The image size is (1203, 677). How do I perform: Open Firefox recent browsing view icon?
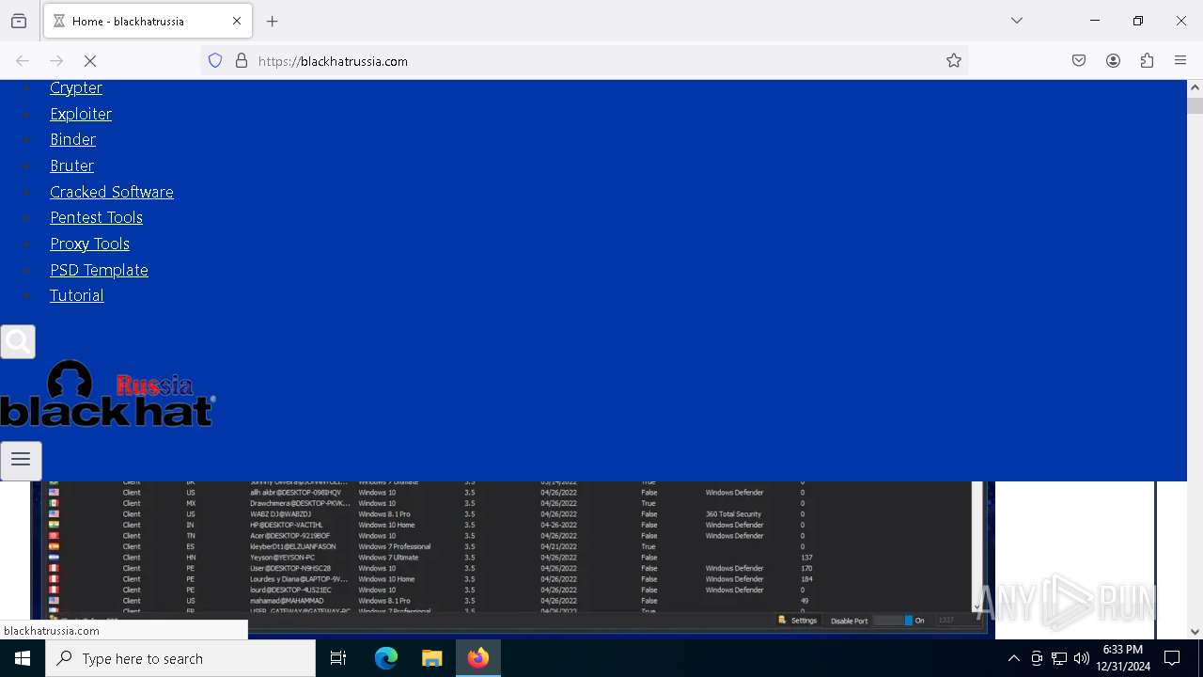[19, 21]
